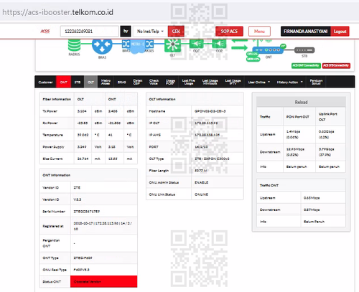Click the ONU Link Status ONLINE value

pyautogui.click(x=201, y=194)
